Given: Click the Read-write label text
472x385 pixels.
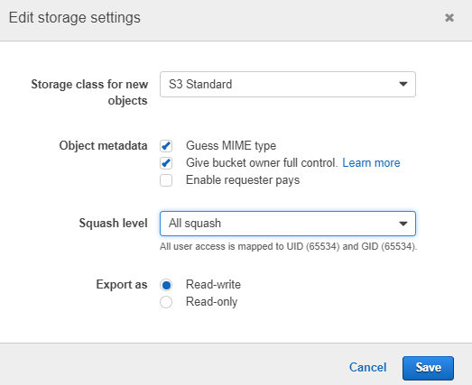Looking at the screenshot, I should point(213,285).
